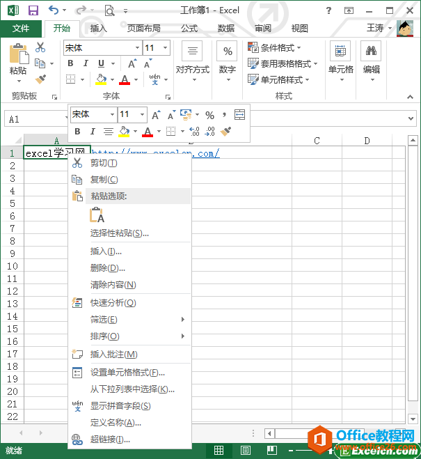Open ribbon font name dropdown 宋体
Image resolution: width=421 pixels, height=459 pixels.
tap(137, 48)
